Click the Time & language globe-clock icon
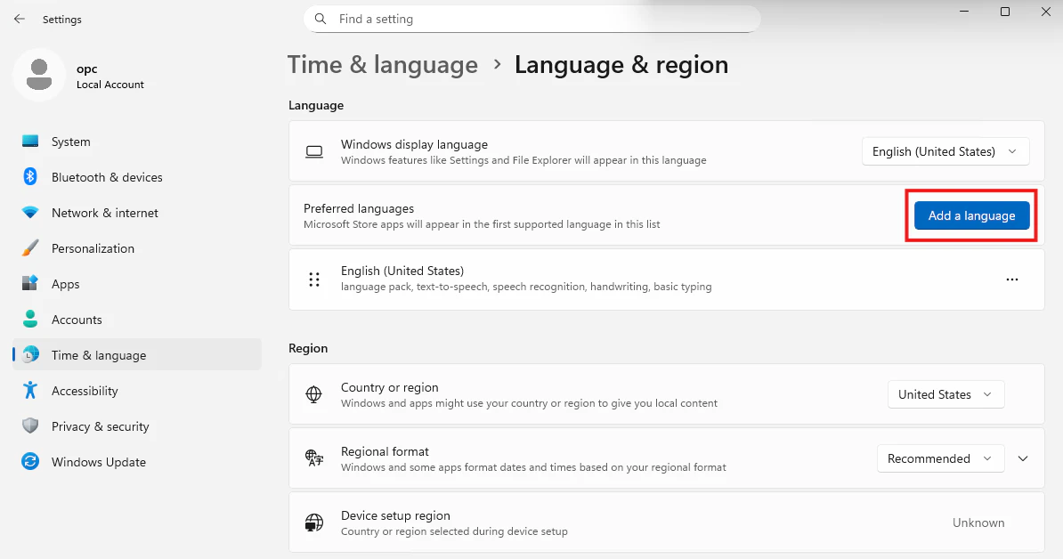Viewport: 1063px width, 559px height. pyautogui.click(x=30, y=355)
